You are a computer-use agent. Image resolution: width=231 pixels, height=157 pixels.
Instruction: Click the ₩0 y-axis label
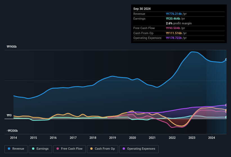click(x=9, y=115)
